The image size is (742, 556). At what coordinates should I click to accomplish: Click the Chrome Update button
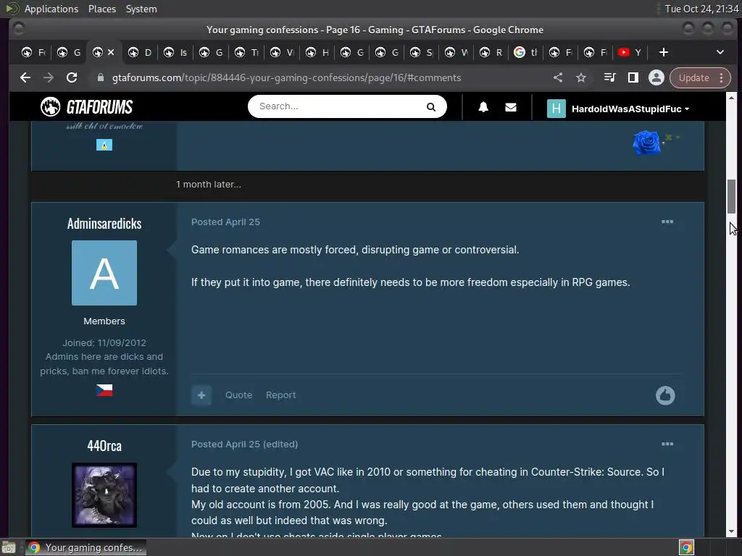[x=693, y=78]
